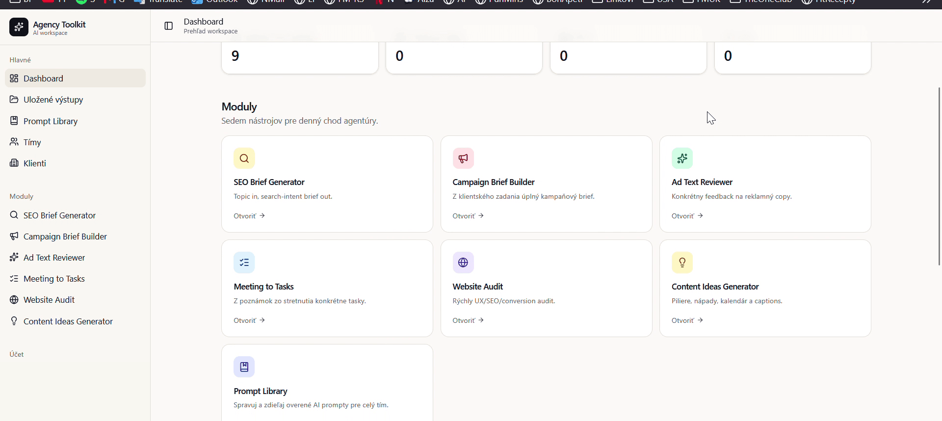Click text 'Rýchly UX/SEO/conversion audit.'
This screenshot has width=942, height=421.
click(x=503, y=301)
